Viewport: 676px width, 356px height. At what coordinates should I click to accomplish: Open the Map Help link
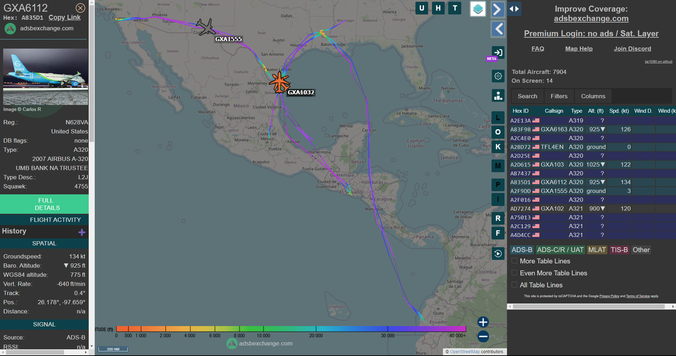click(x=579, y=49)
